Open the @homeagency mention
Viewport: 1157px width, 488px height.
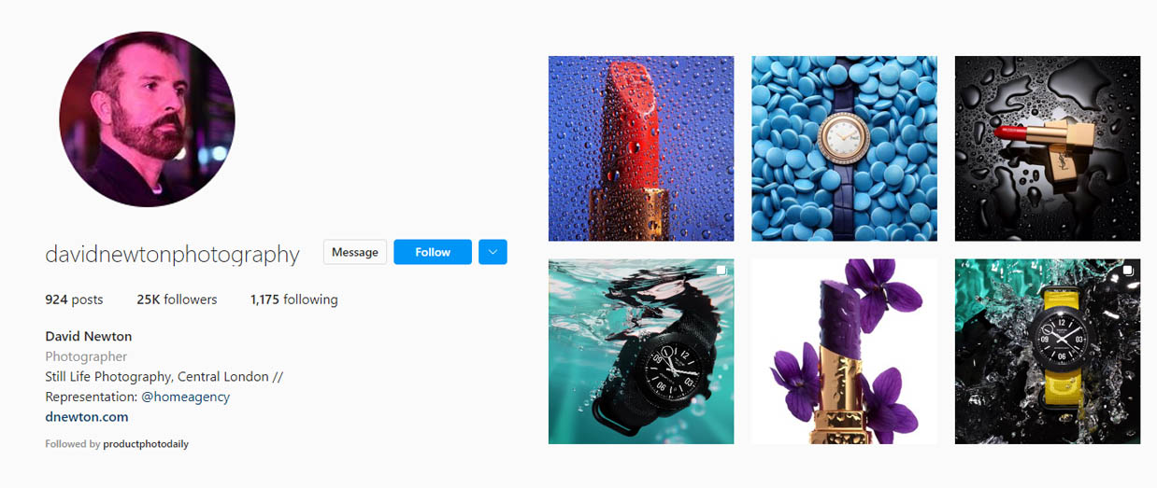[x=185, y=397]
